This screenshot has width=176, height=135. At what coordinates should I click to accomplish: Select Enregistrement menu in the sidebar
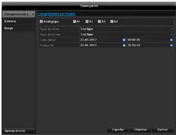click(19, 14)
